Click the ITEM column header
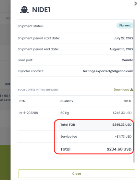This screenshot has width=137, height=180. (x=22, y=101)
